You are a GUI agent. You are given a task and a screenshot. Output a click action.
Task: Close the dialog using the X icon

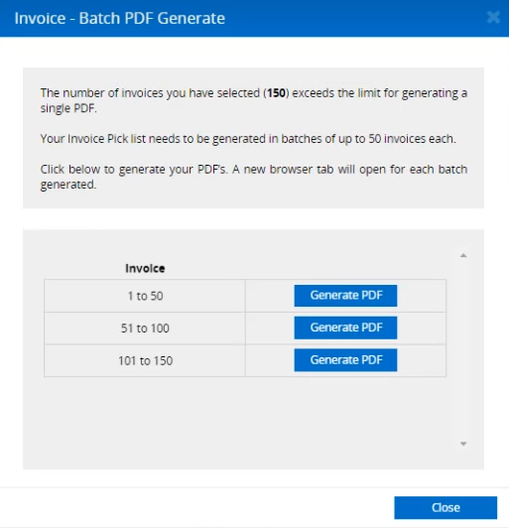[x=493, y=18]
